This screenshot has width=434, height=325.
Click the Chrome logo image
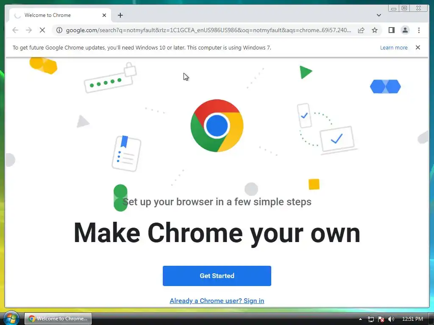(x=217, y=125)
